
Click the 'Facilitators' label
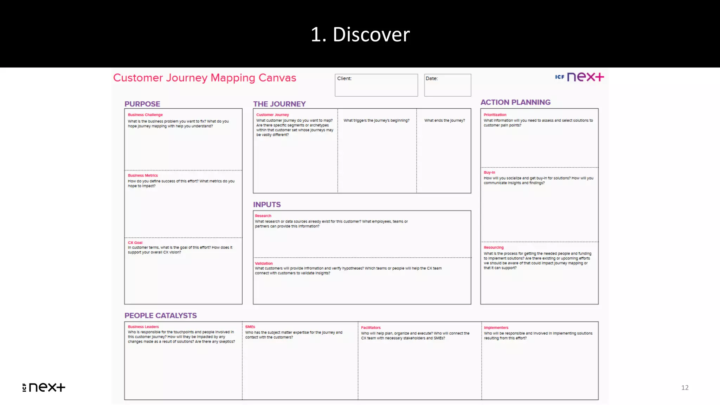371,328
